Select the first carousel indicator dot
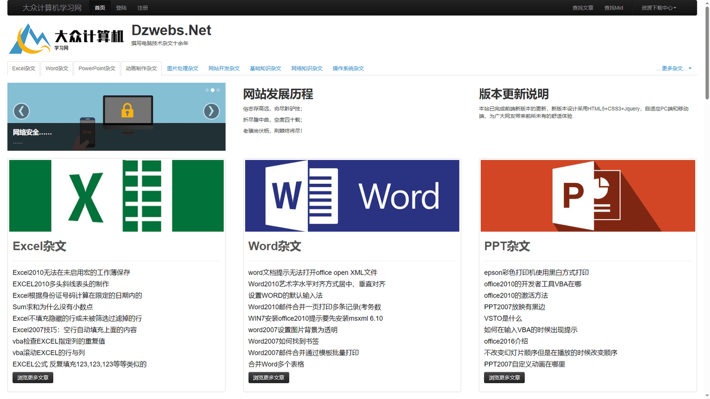This screenshot has width=710, height=399. [x=207, y=90]
